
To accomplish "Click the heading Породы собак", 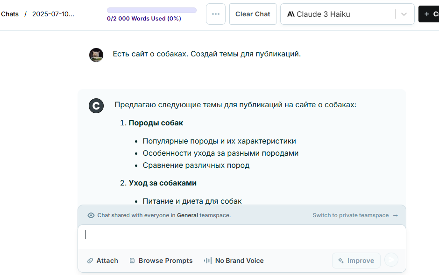I will coord(156,123).
